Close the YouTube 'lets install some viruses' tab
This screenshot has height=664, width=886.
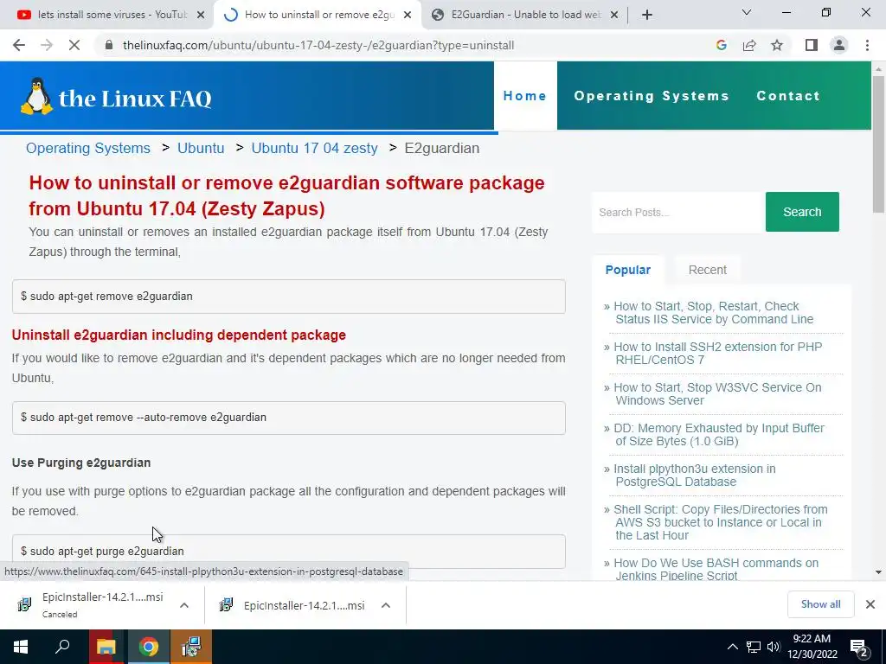pos(201,16)
